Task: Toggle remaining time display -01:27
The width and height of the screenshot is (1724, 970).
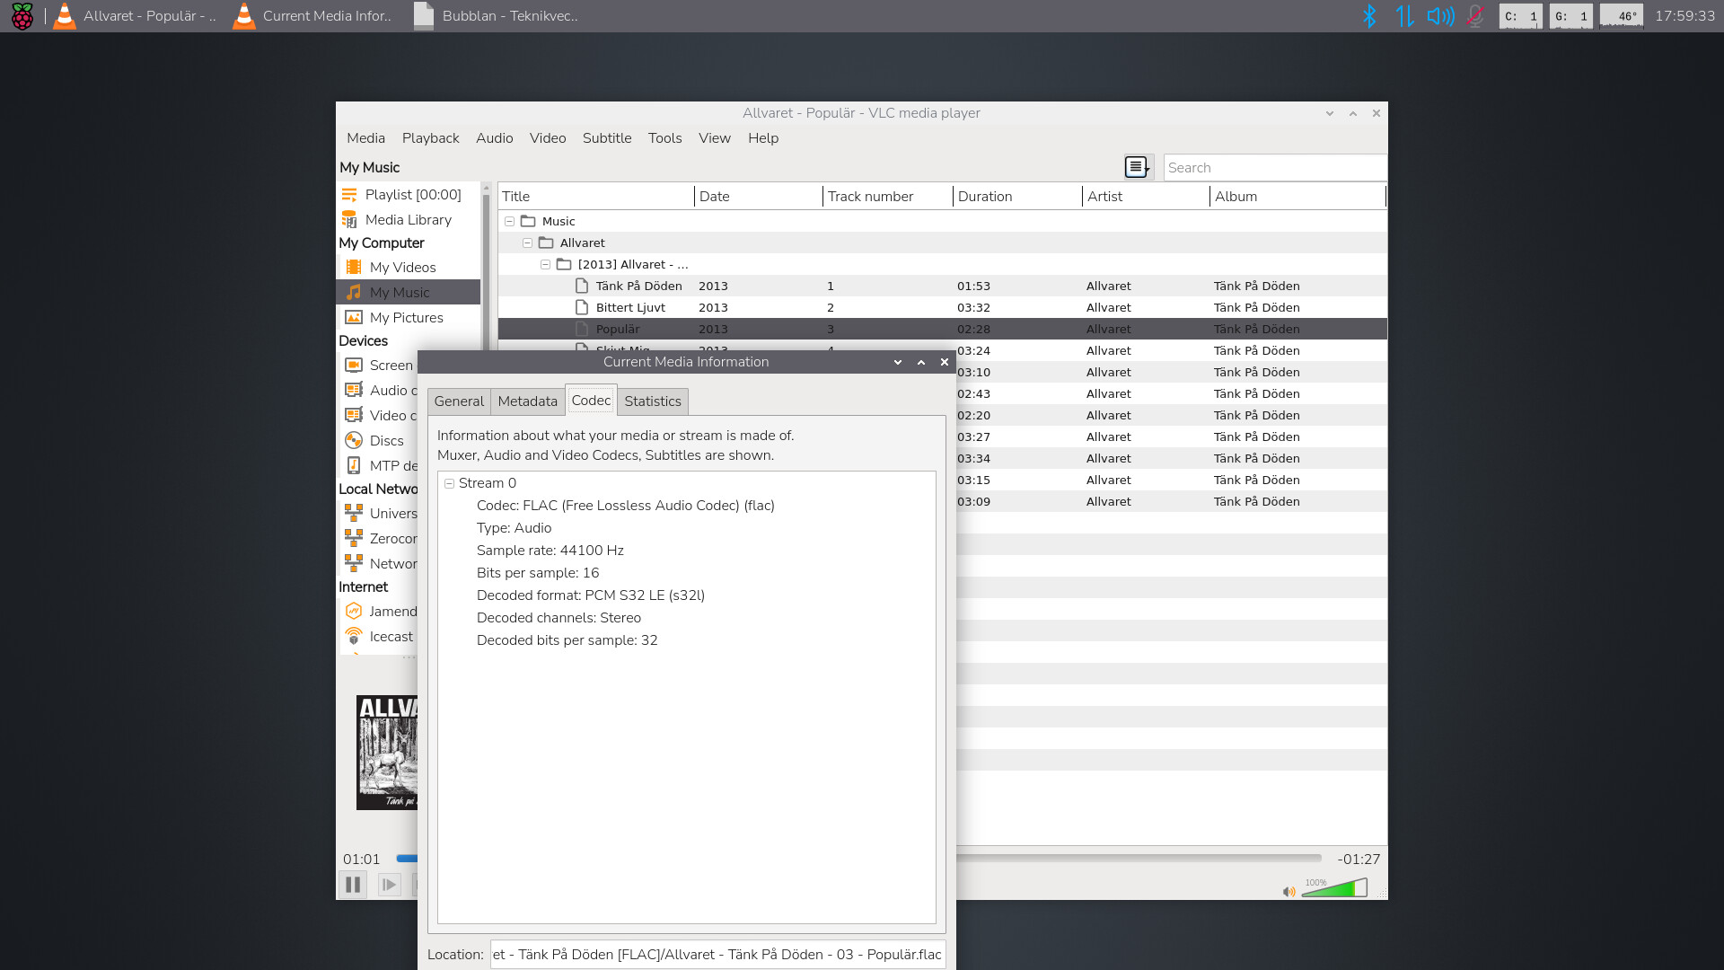Action: [x=1359, y=860]
